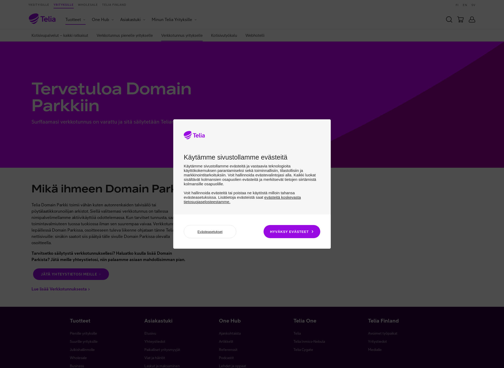The height and width of the screenshot is (368, 504).
Task: Click the shopping cart icon
Action: coord(461,19)
